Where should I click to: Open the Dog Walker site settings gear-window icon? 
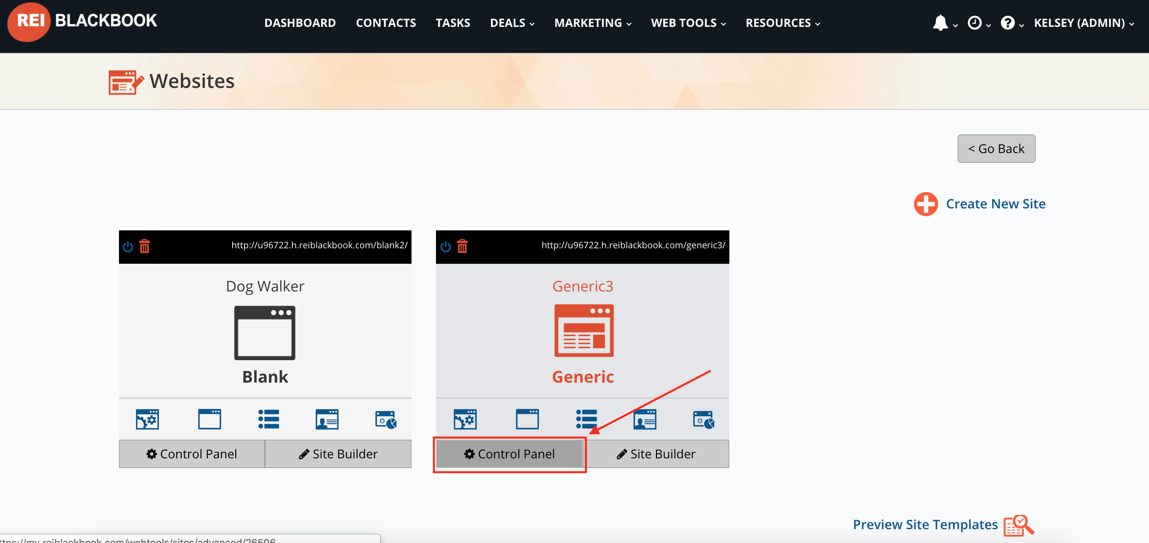(x=147, y=419)
